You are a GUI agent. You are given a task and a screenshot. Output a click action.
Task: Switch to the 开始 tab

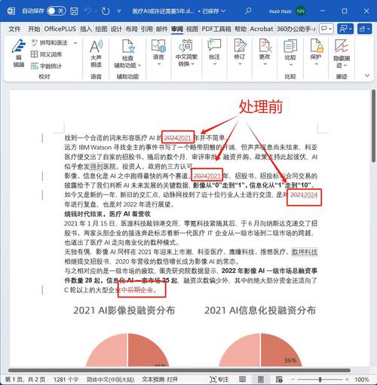coord(34,29)
